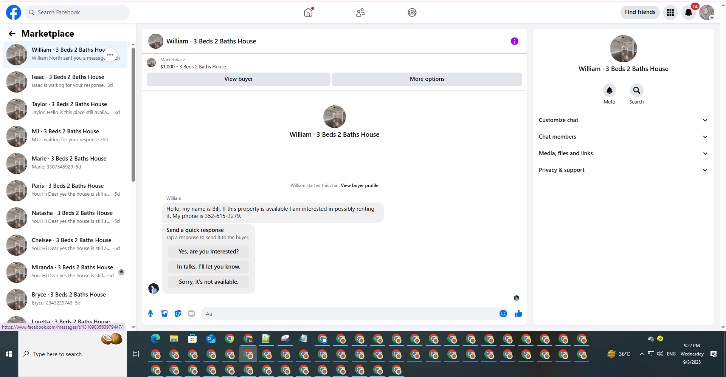Open the Natasha conversation
The height and width of the screenshot is (377, 726).
[x=65, y=218]
